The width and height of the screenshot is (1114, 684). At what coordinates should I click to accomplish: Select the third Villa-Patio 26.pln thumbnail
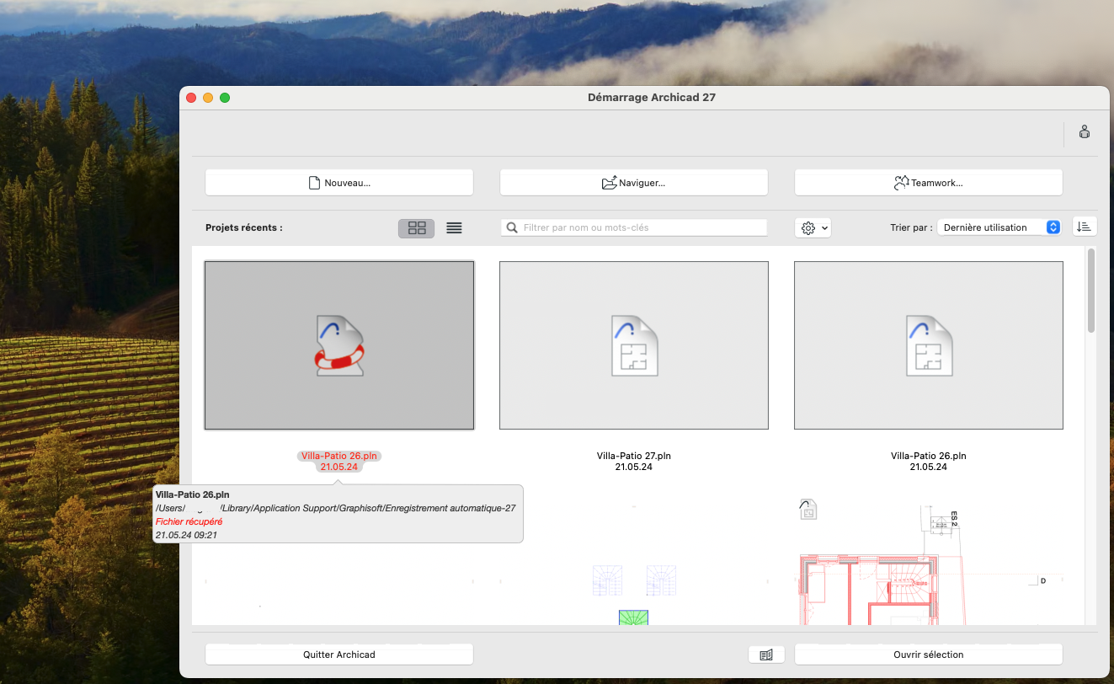[929, 345]
